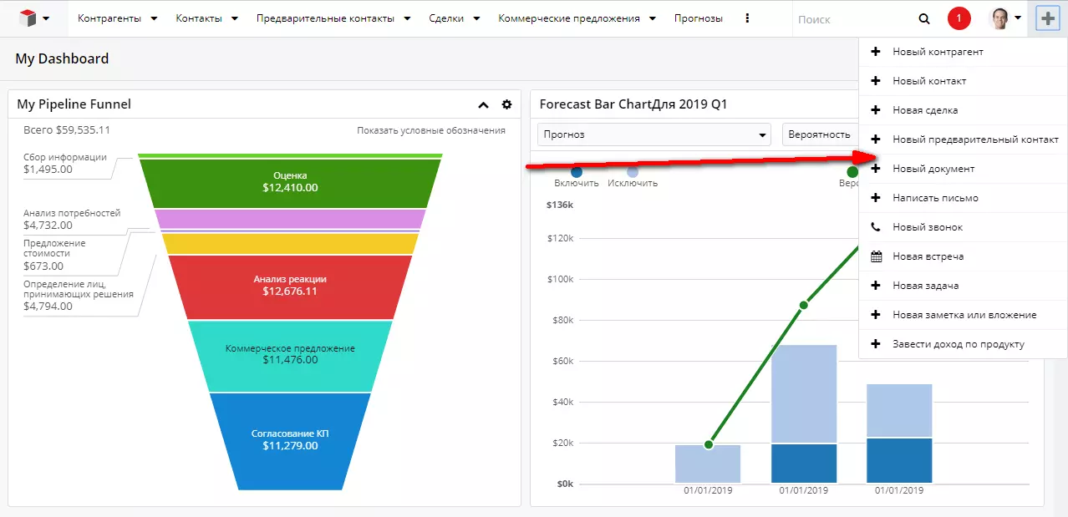The width and height of the screenshot is (1068, 517).
Task: Toggle the Включить legend series
Action: coord(577,177)
